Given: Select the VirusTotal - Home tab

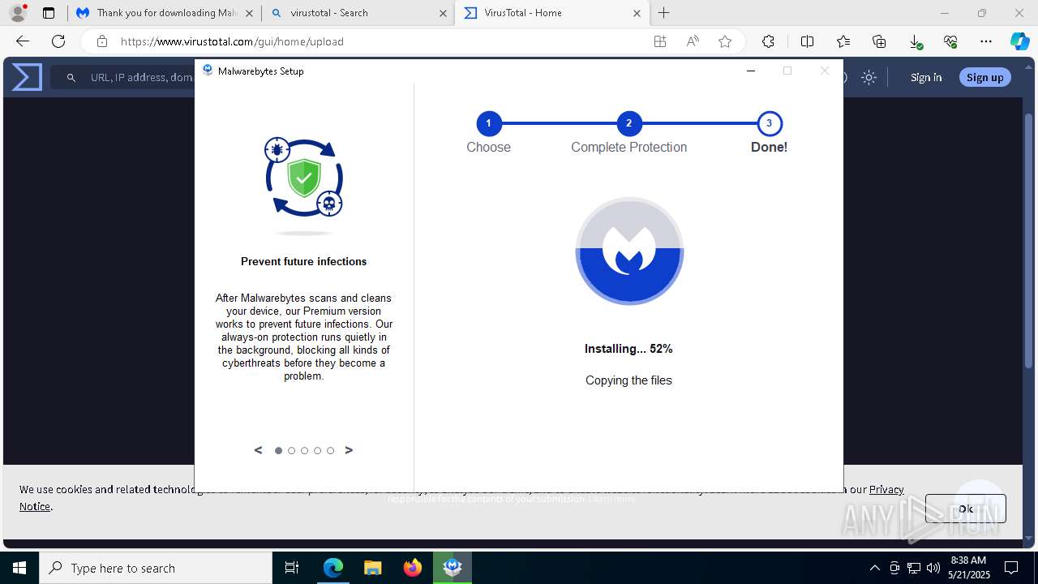Looking at the screenshot, I should pyautogui.click(x=551, y=13).
